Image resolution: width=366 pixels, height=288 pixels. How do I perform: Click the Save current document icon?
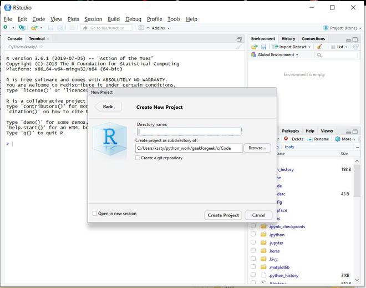pos(50,28)
